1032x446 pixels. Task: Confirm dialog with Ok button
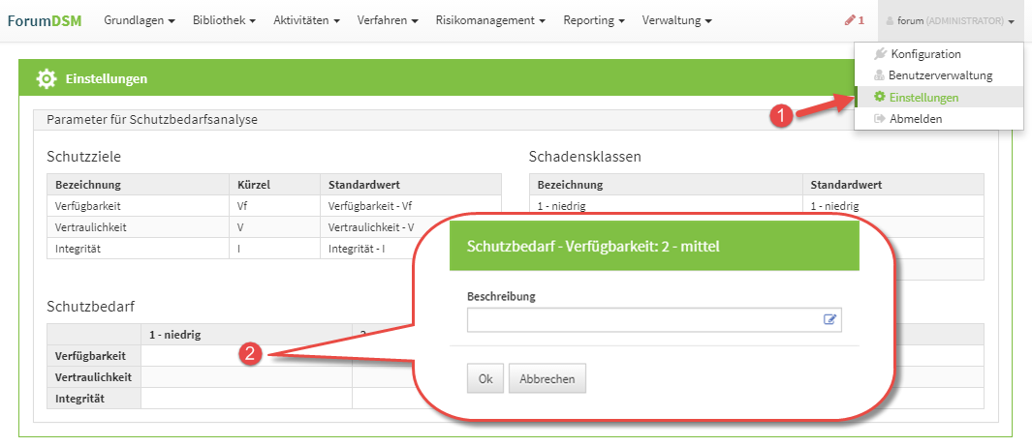tap(485, 379)
